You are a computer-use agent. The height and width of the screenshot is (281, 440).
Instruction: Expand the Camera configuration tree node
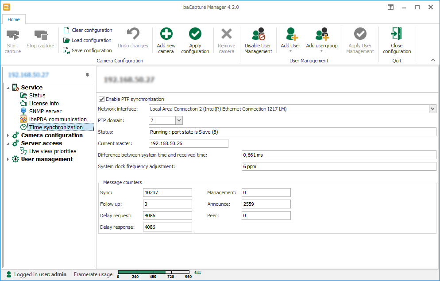click(x=8, y=135)
